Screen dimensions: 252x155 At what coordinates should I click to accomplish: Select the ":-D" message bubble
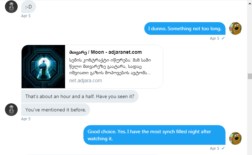[x=29, y=6]
